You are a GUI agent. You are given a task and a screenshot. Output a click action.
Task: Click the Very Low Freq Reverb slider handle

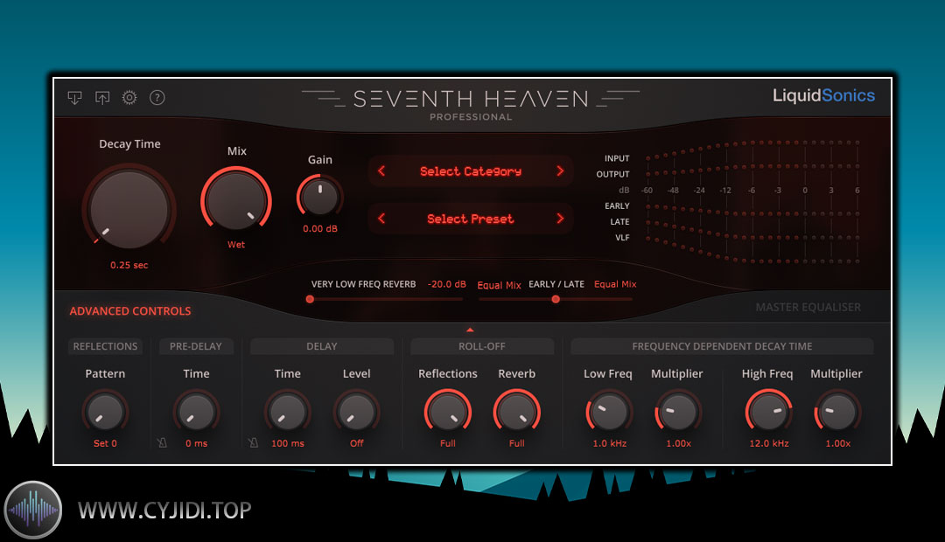[310, 299]
